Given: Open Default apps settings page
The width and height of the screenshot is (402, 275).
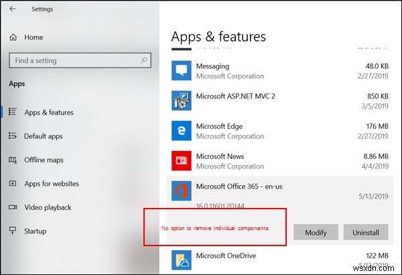Looking at the screenshot, I should click(x=44, y=136).
